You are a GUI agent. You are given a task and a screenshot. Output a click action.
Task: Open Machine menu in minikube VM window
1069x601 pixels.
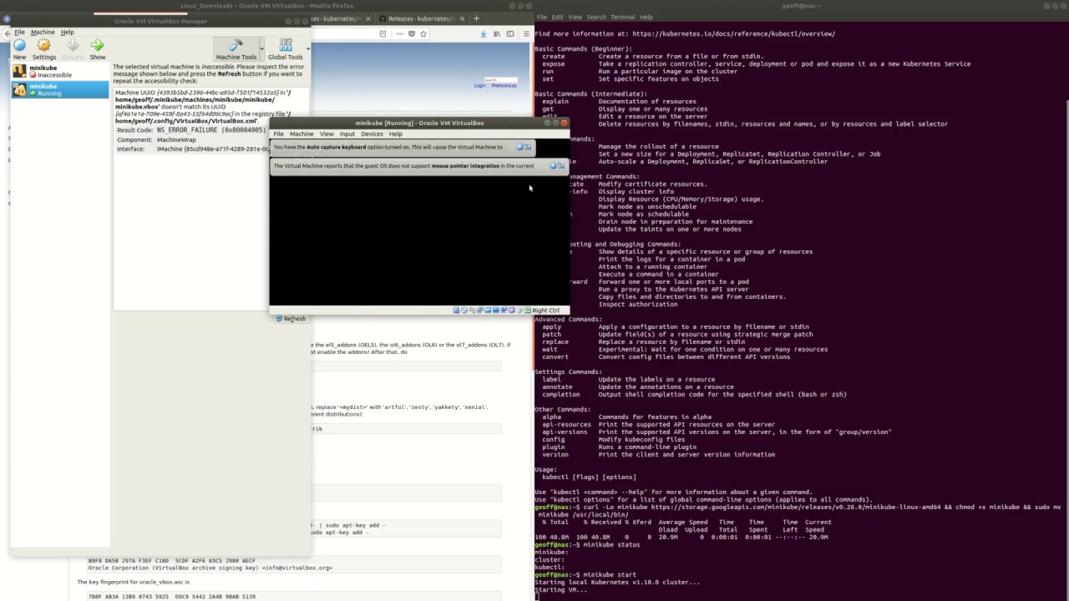click(301, 134)
